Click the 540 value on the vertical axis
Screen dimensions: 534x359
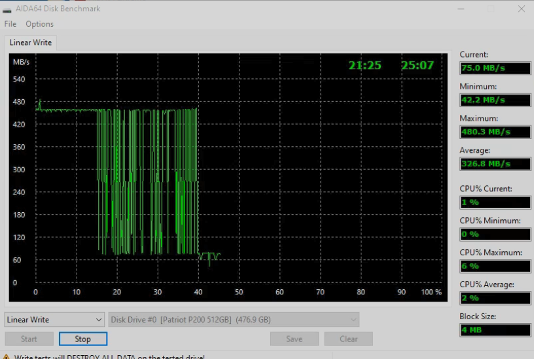point(19,79)
